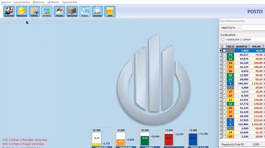
Task: Check the row with quantity 3,226
Action: point(224,137)
